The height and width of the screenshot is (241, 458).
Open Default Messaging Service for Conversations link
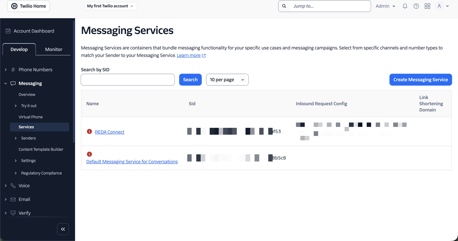(132, 161)
